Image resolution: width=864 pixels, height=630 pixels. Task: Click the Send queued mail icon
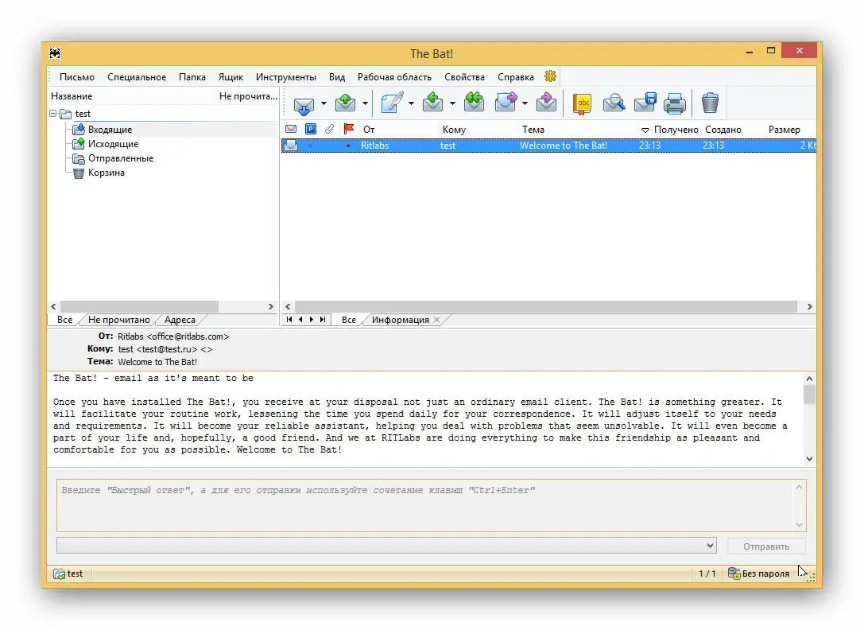pos(346,103)
